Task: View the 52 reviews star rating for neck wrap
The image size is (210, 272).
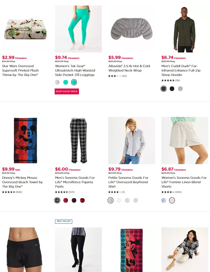Action: pyautogui.click(x=117, y=76)
